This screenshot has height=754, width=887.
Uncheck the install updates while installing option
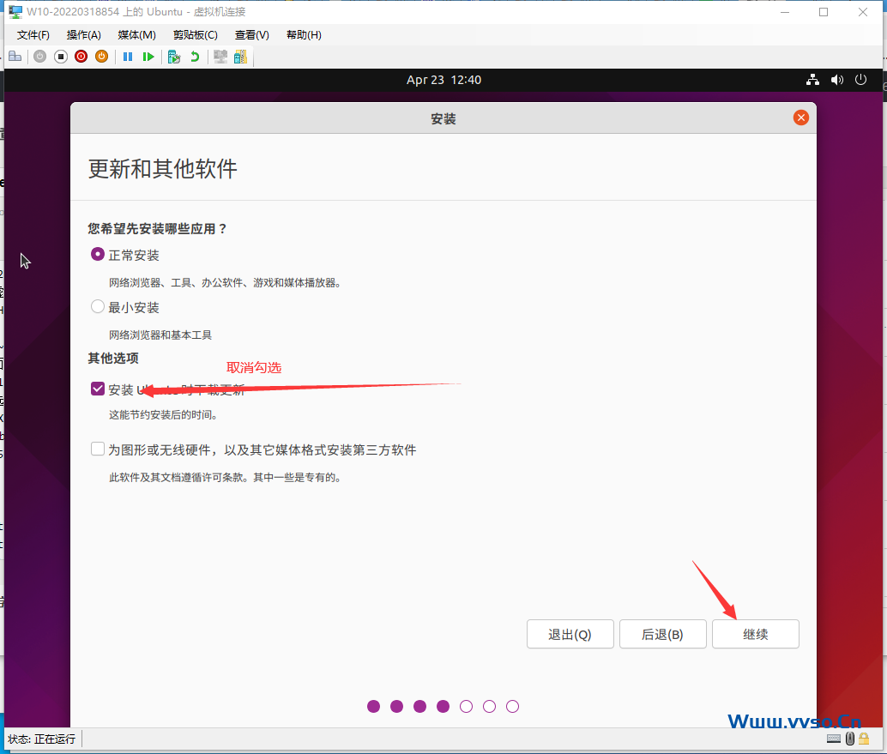97,388
